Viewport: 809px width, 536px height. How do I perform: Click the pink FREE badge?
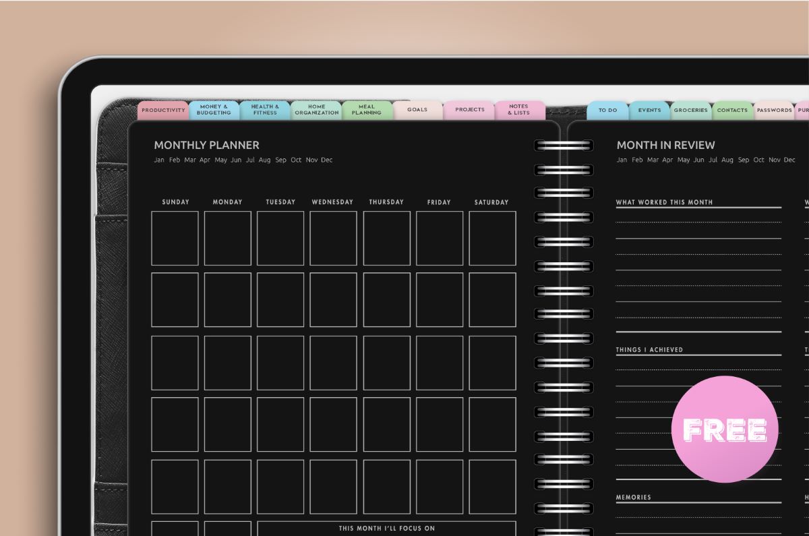pyautogui.click(x=725, y=429)
